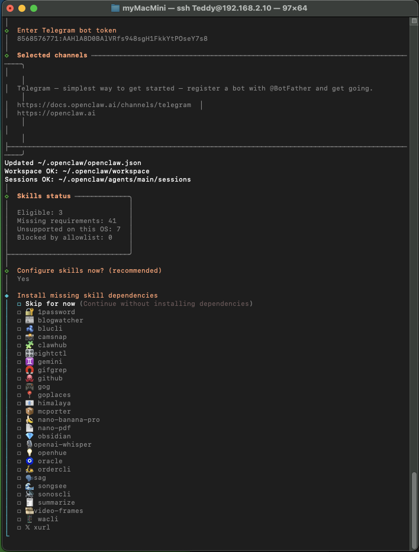
Task: Check the box for the gemini skill
Action: (19, 361)
